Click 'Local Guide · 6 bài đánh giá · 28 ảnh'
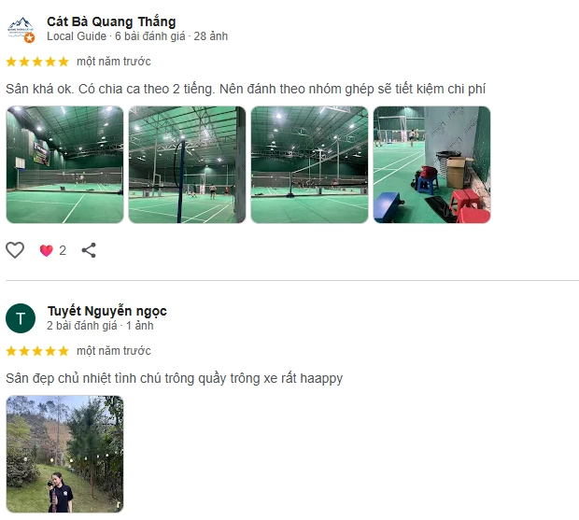The image size is (579, 520). pos(137,36)
